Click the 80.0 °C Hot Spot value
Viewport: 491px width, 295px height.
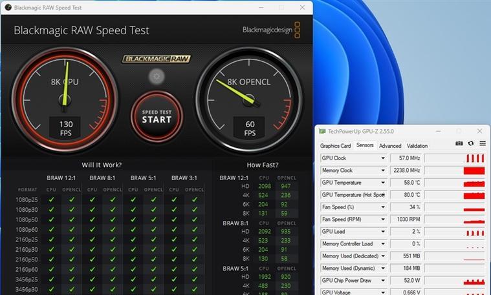tap(406, 195)
